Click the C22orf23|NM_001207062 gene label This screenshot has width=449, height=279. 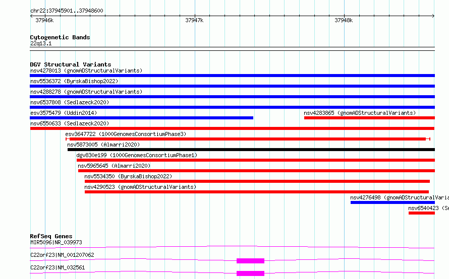pos(62,255)
